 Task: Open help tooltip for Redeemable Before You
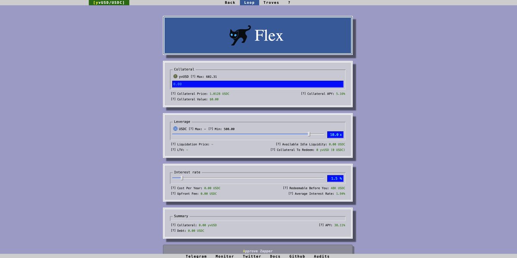point(285,188)
